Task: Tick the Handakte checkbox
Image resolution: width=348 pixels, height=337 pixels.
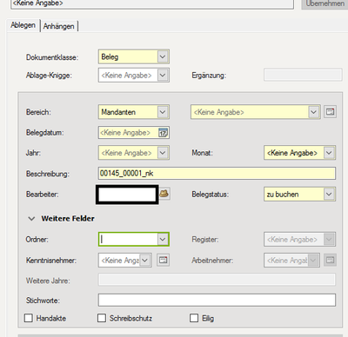Action: click(29, 318)
